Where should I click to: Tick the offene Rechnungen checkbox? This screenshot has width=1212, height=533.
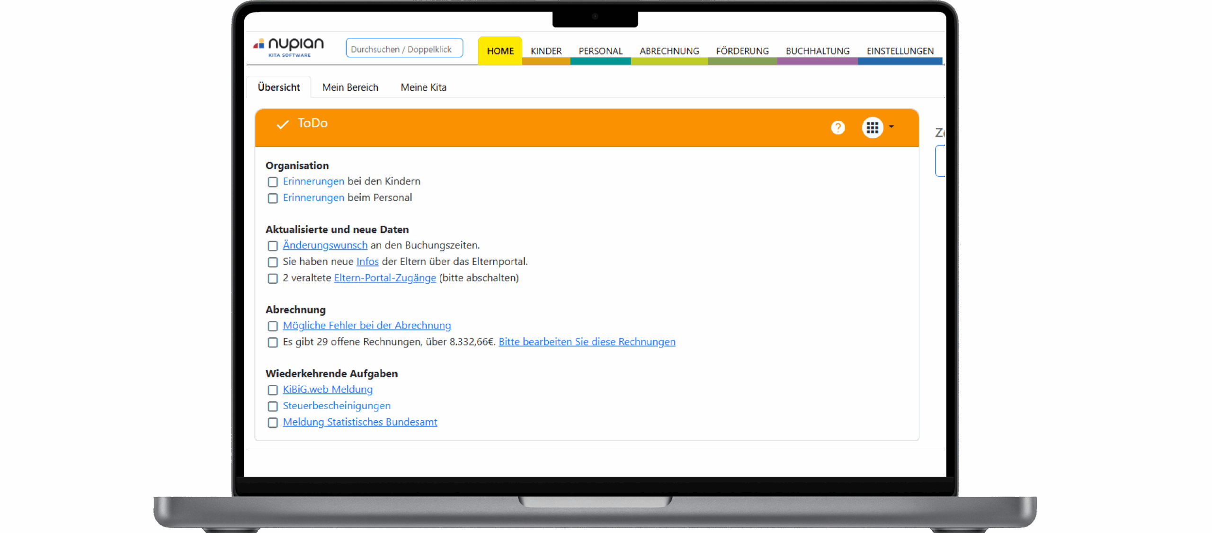click(x=273, y=342)
